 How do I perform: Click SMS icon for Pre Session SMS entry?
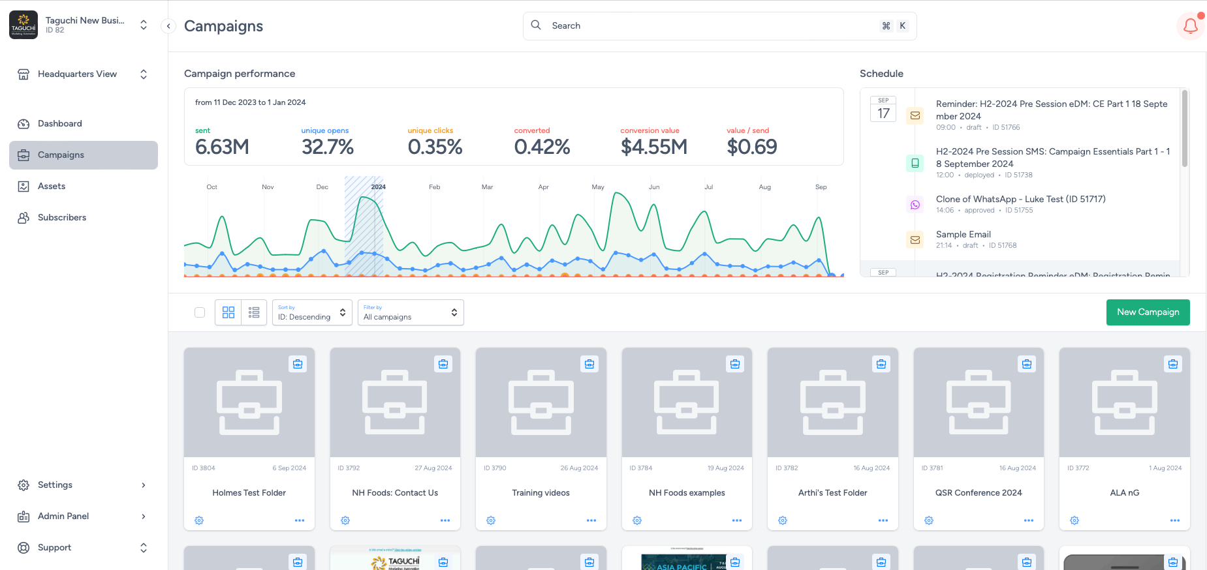pos(915,163)
